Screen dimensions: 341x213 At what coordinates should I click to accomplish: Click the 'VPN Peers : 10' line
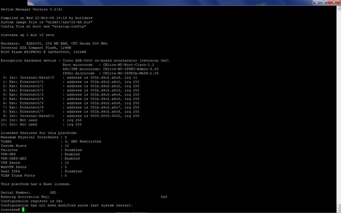pos(35,162)
